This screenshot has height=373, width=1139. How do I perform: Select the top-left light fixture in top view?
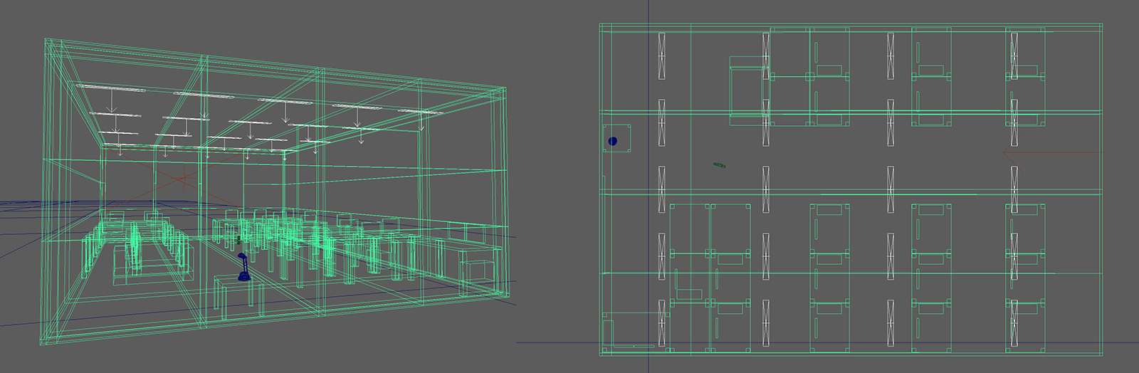662,56
